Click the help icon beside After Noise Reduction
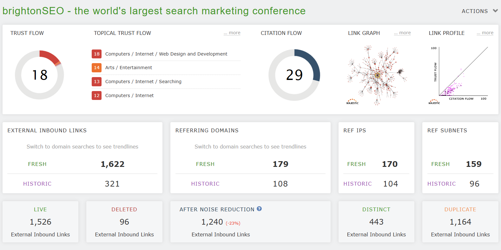Image resolution: width=501 pixels, height=250 pixels. pyautogui.click(x=259, y=209)
